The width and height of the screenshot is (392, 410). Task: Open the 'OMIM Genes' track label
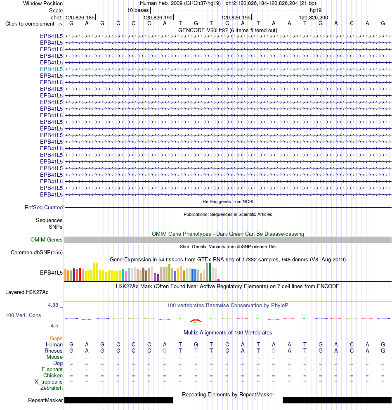click(x=47, y=239)
